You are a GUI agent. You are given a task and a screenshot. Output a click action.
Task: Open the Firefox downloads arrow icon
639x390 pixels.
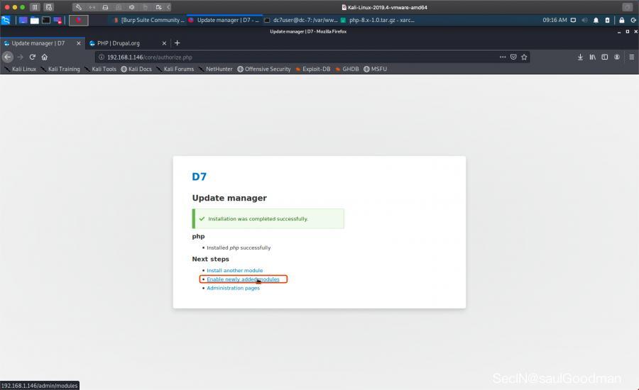click(x=580, y=57)
